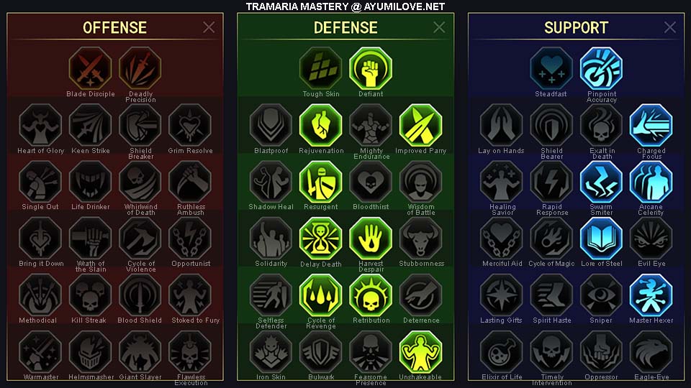Select the Eagle-Eye mastery icon
The width and height of the screenshot is (691, 388).
click(651, 352)
